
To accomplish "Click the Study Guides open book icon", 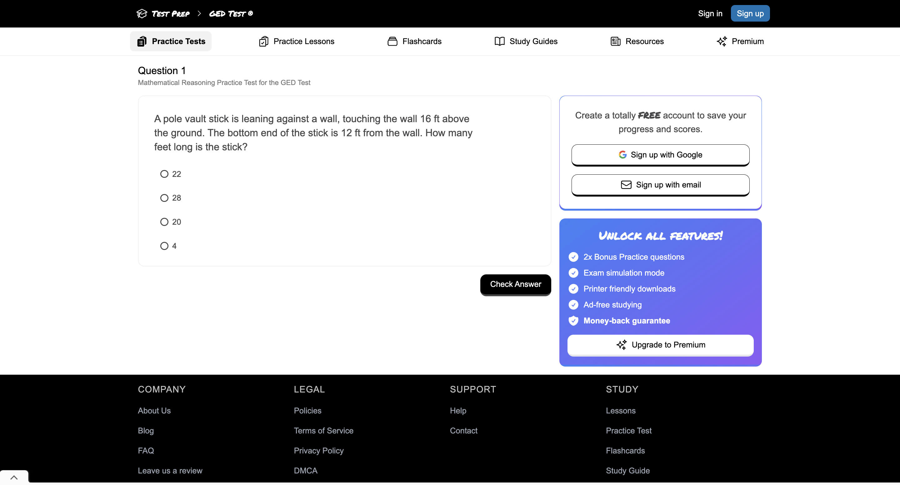I will tap(499, 41).
